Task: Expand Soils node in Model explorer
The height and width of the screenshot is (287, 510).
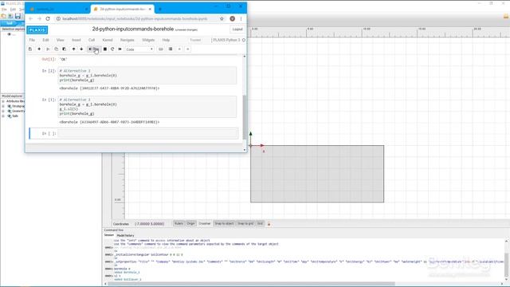Action: click(x=3, y=116)
